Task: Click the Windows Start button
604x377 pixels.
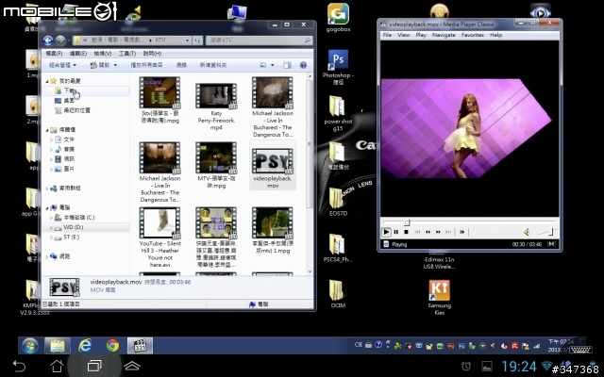Action: 28,345
